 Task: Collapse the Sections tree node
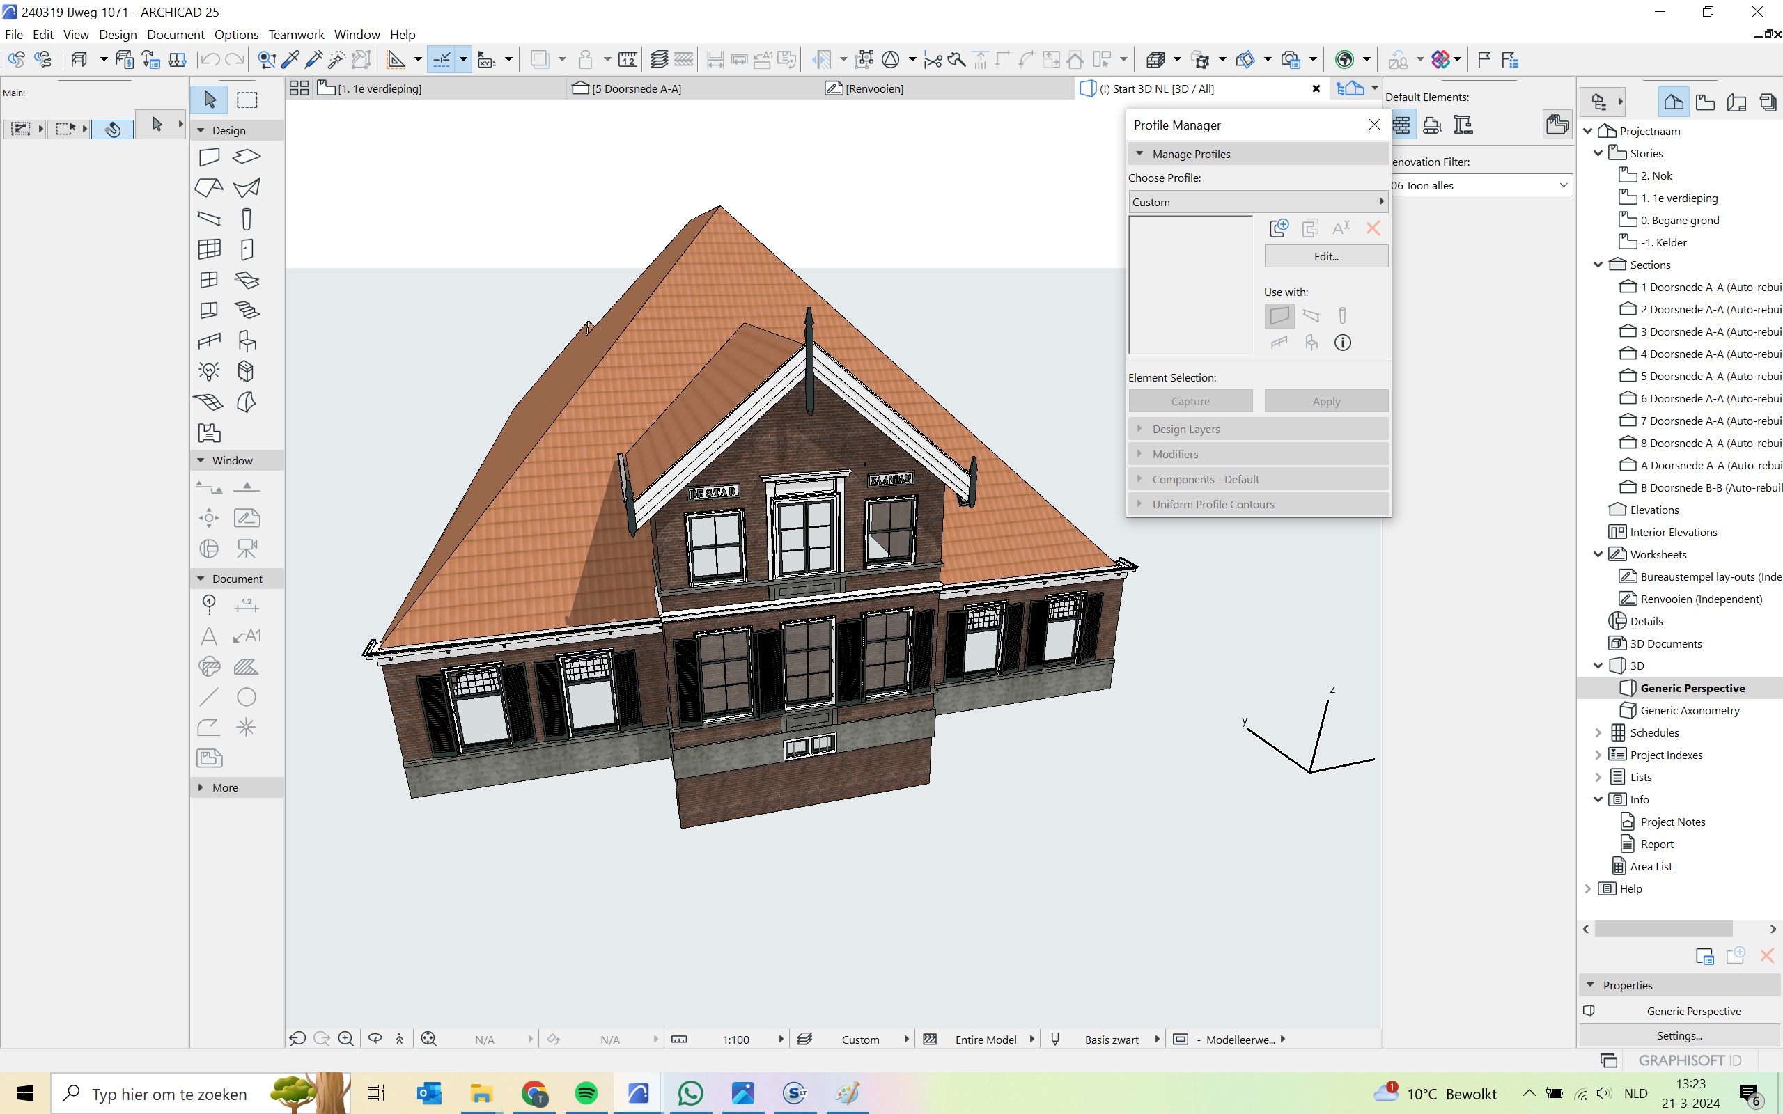(1597, 265)
